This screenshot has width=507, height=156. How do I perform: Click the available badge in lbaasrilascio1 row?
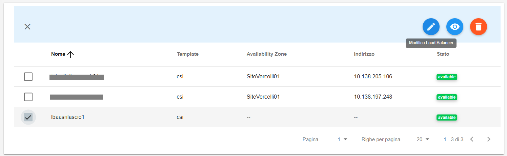[447, 118]
